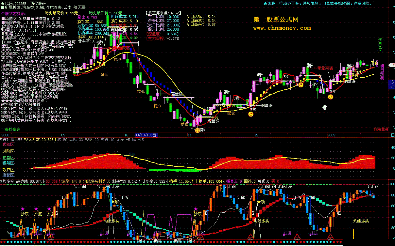Click the 第一股票公式网 title
Screen dimensions: 395x246
click(276, 20)
